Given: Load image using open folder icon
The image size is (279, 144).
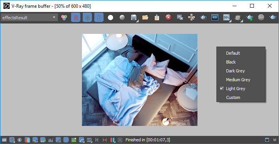Looking at the screenshot, I should [145, 18].
